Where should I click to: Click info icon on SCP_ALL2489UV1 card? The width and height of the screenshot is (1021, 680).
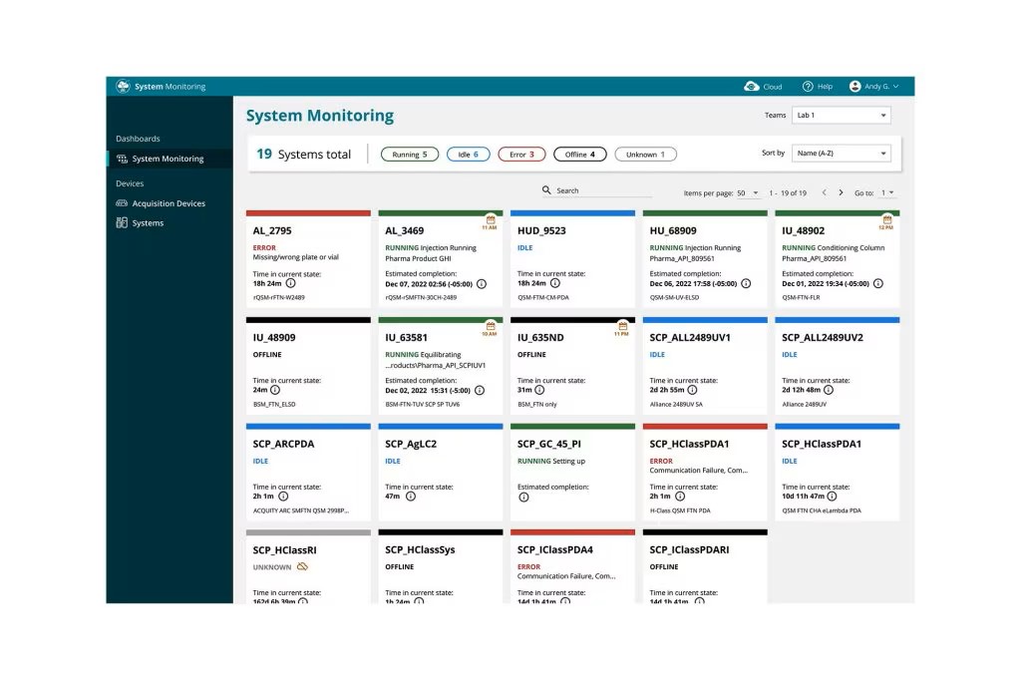(692, 390)
